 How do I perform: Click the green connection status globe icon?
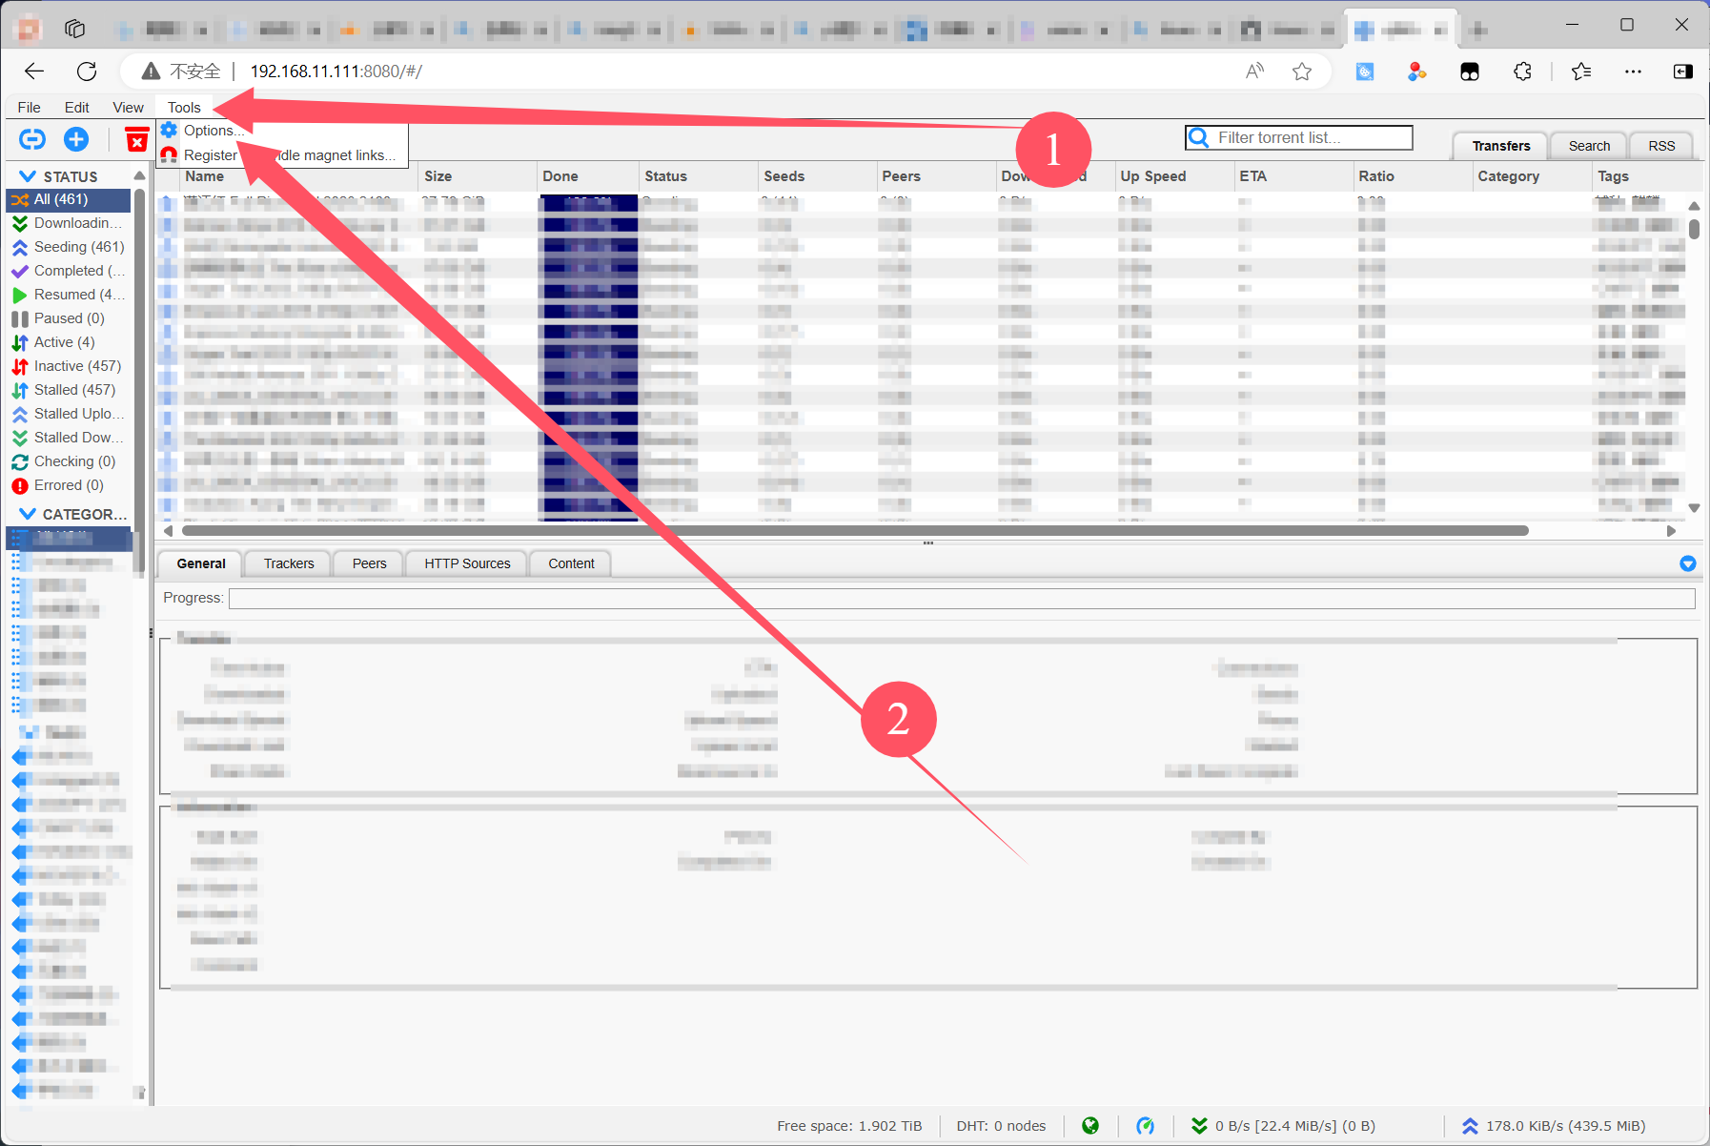(1090, 1126)
